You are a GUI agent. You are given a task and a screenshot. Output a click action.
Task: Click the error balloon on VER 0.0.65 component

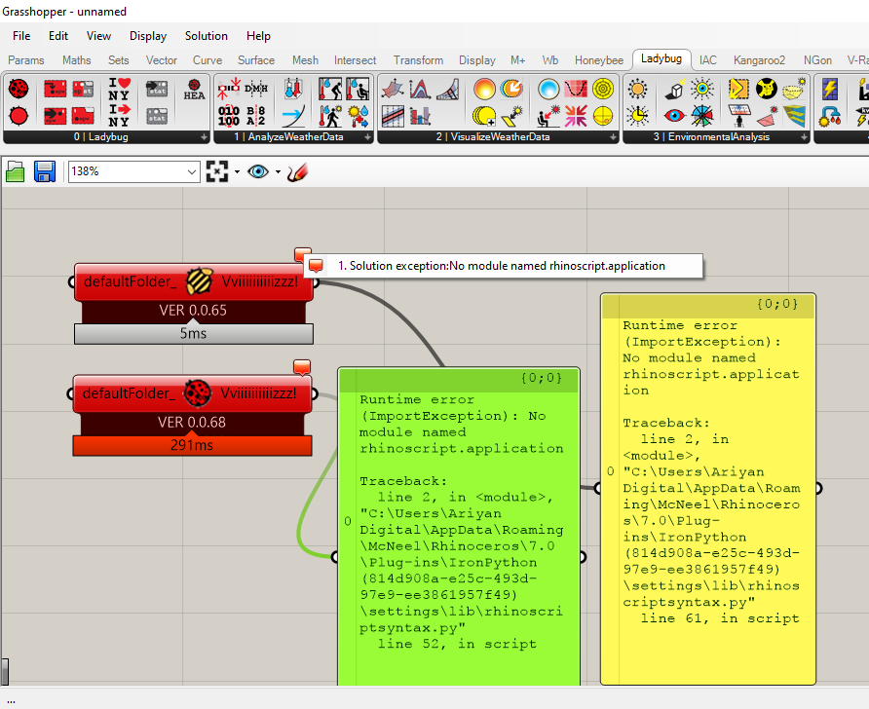[302, 254]
